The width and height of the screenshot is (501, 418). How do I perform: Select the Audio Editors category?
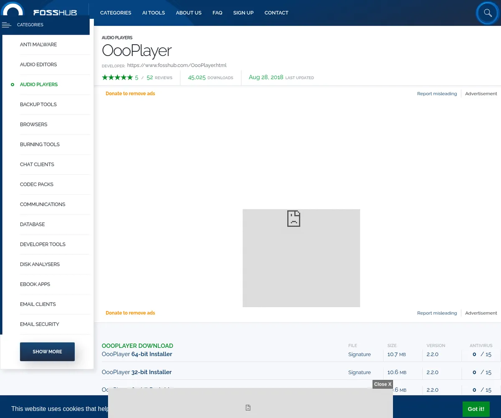click(38, 65)
